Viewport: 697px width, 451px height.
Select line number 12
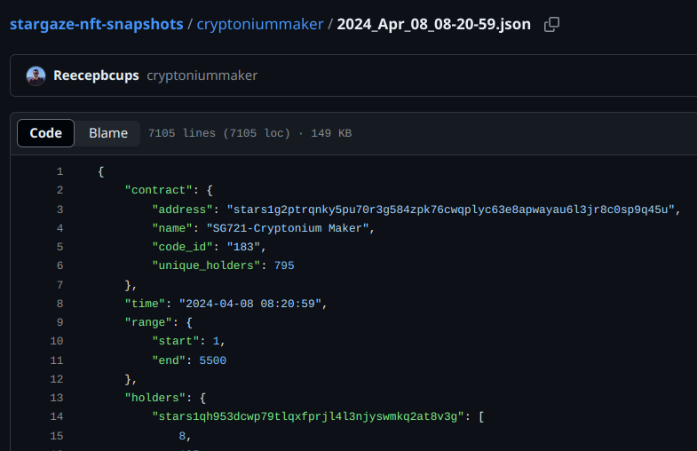click(57, 379)
